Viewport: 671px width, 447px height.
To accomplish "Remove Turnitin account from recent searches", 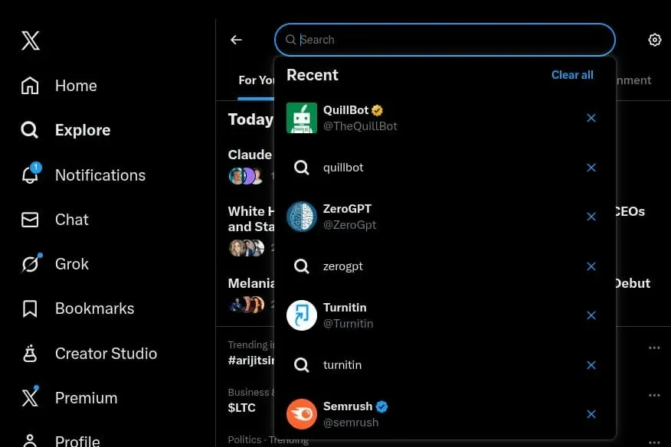I will click(591, 315).
